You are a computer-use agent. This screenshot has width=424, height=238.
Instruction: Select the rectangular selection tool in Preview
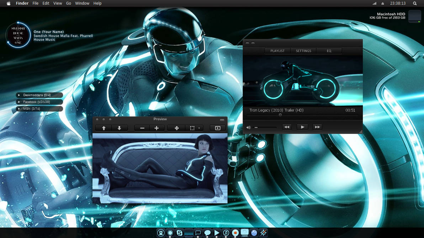click(x=192, y=128)
